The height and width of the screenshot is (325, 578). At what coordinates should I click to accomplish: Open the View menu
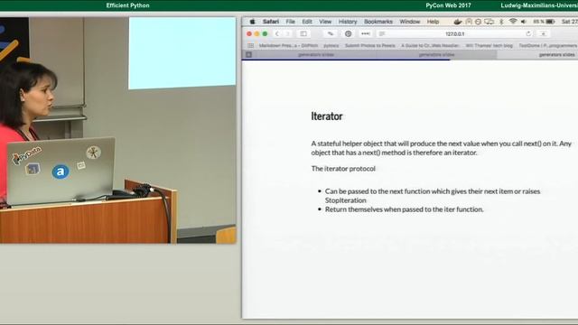tap(325, 22)
